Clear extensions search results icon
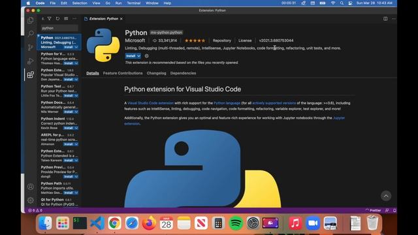The image size is (418, 235). click(x=66, y=19)
